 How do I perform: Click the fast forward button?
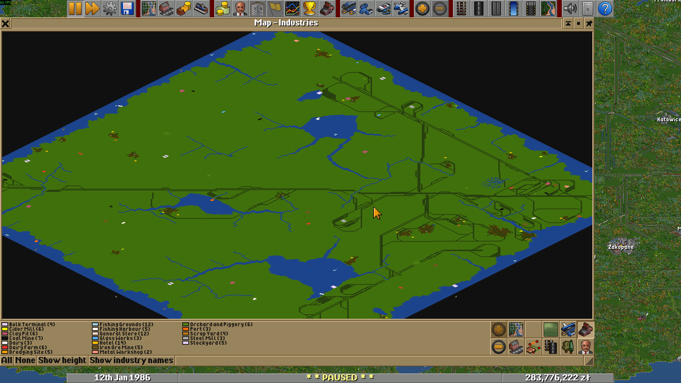pyautogui.click(x=92, y=9)
